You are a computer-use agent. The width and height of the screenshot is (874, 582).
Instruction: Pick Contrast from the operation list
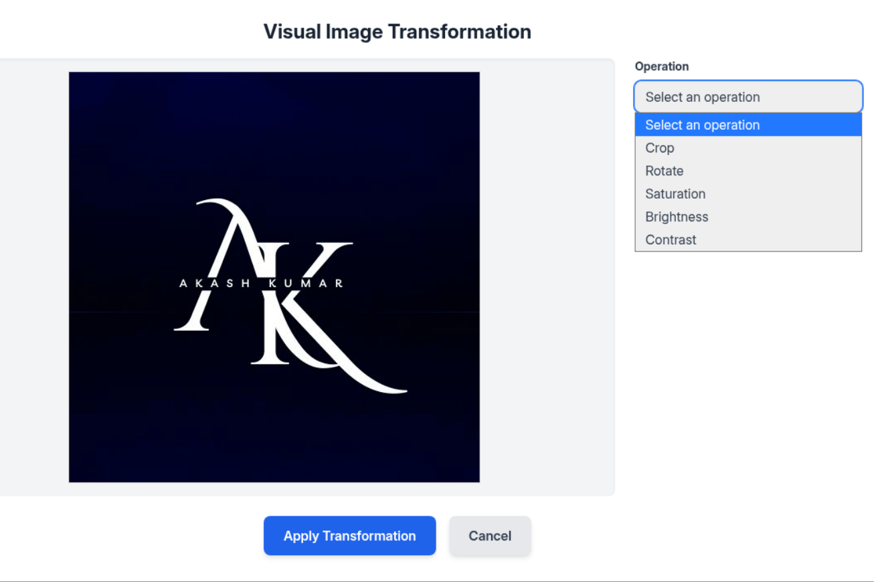(x=748, y=239)
